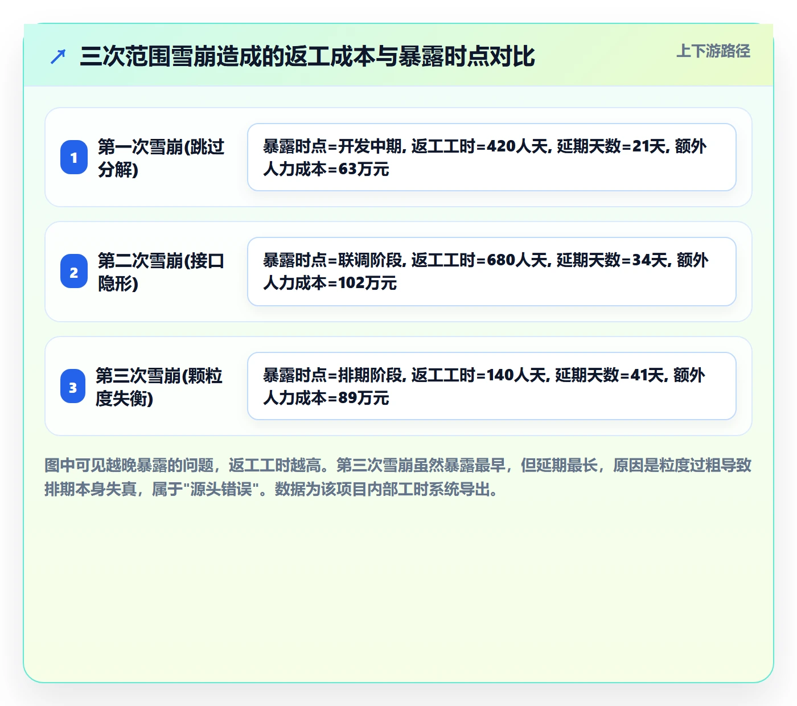
Task: Select the 第一次雪崩(跳过分解) label
Action: pyautogui.click(x=161, y=158)
